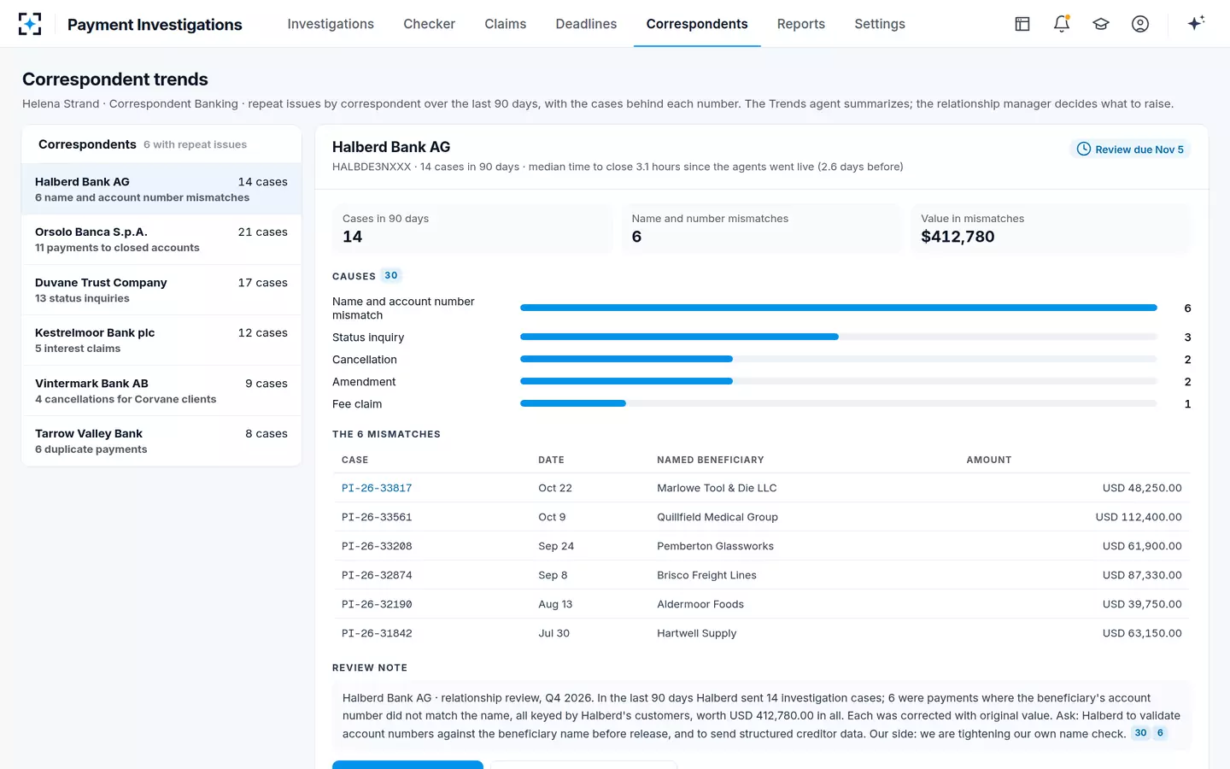Select Orsolo Banca S.p.A. correspondent
The width and height of the screenshot is (1230, 769).
161,239
